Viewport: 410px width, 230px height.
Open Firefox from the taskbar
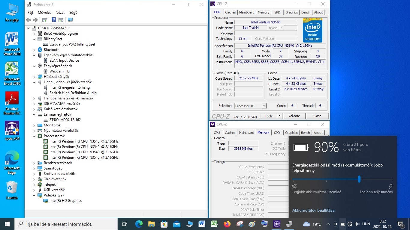click(227, 224)
